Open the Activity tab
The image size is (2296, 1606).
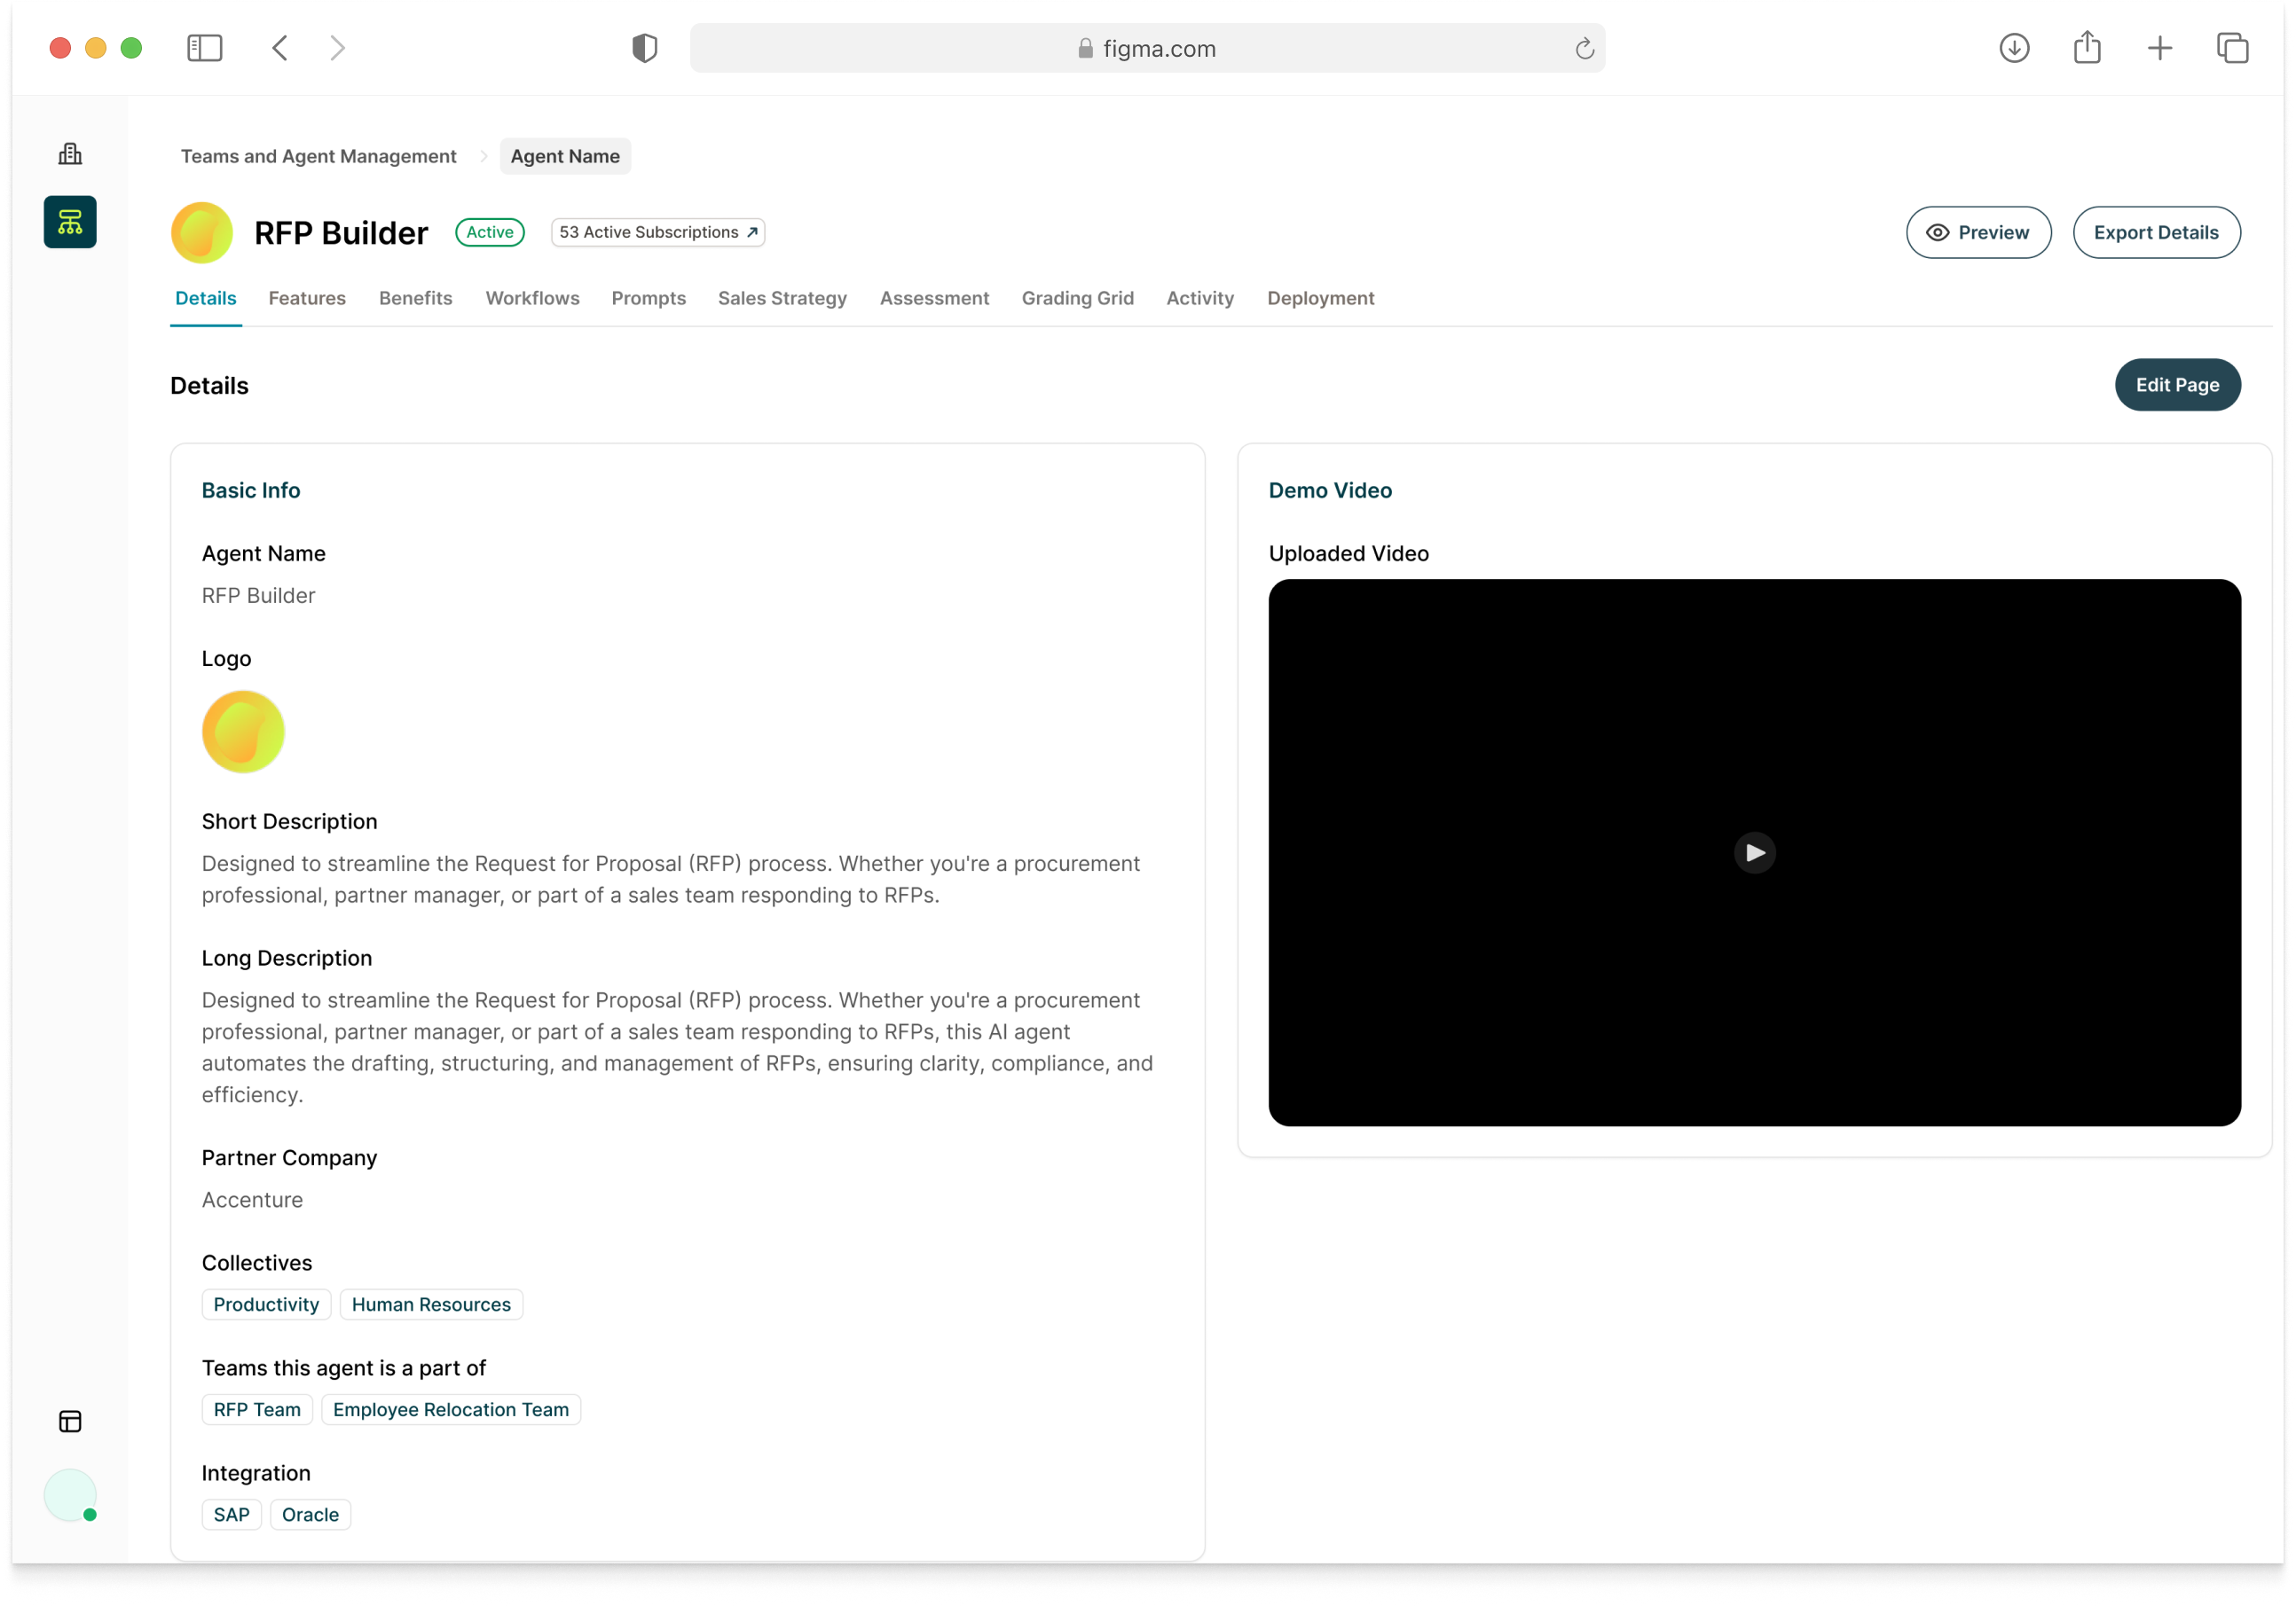(1199, 298)
